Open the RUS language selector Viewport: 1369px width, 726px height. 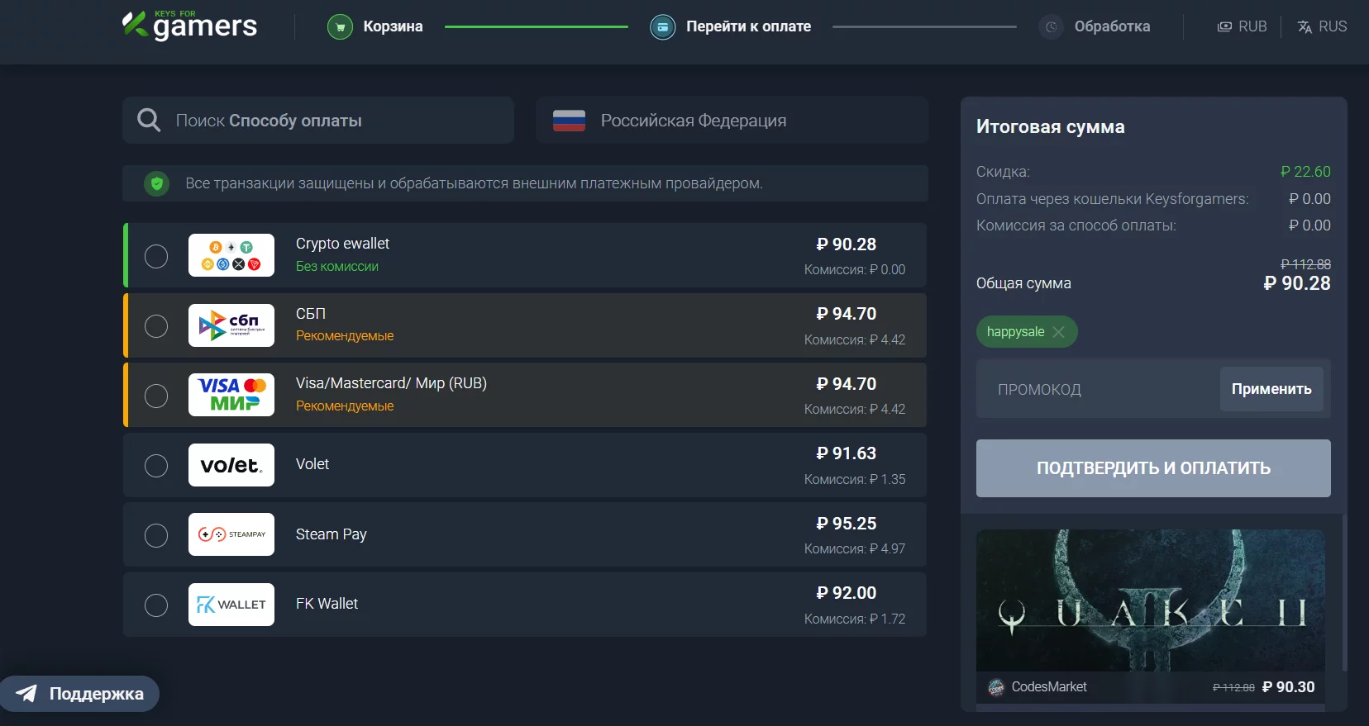(1322, 26)
